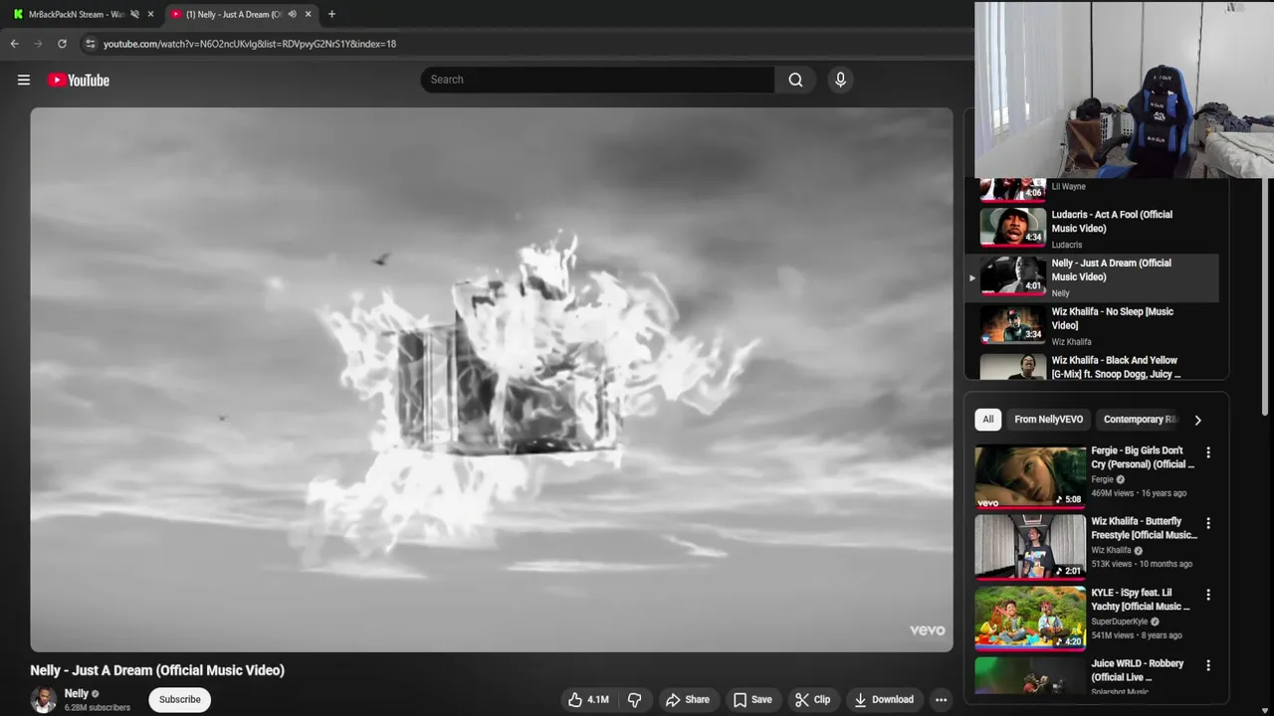Viewport: 1274px width, 716px height.
Task: Go to the YouTube home logo
Action: [x=79, y=80]
